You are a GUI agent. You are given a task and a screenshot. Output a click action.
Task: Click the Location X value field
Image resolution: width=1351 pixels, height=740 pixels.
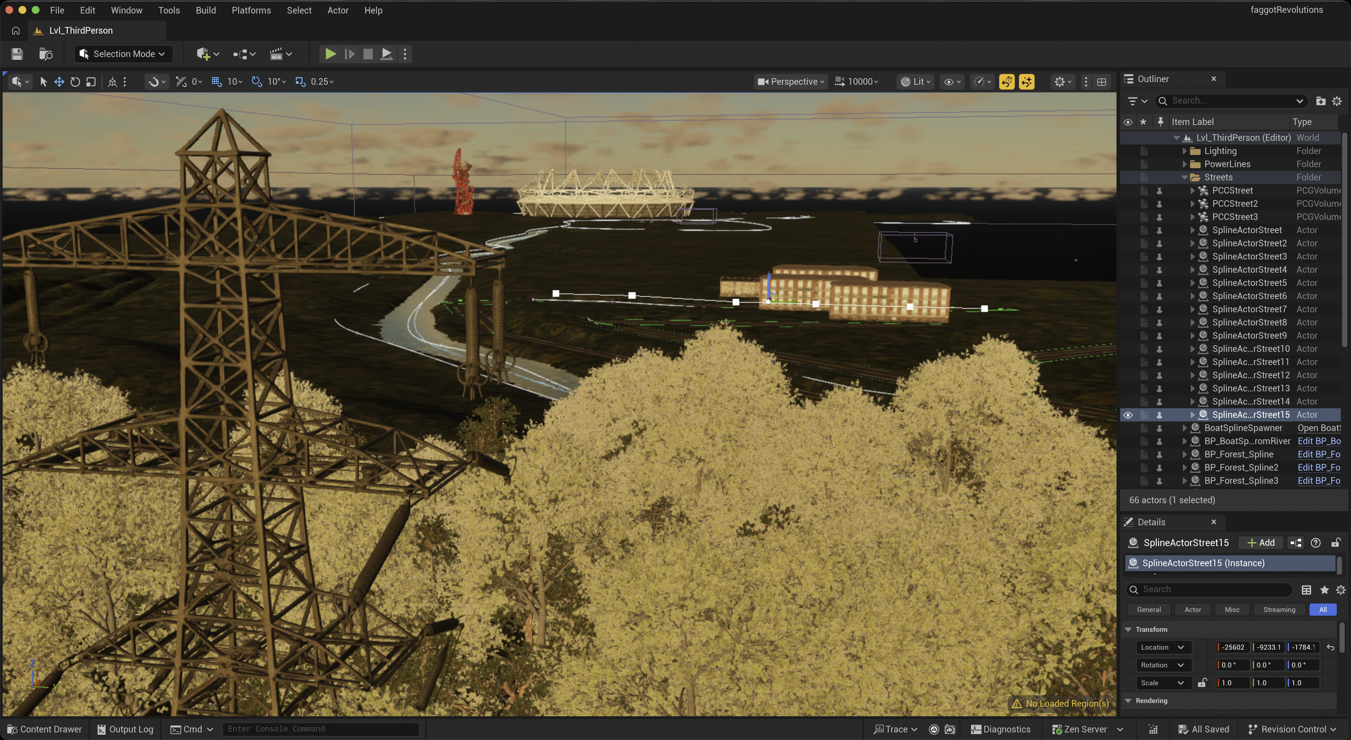tap(1233, 647)
